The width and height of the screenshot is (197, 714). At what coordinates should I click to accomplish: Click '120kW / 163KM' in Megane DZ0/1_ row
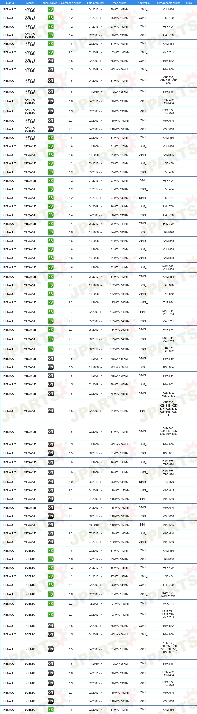(120, 542)
